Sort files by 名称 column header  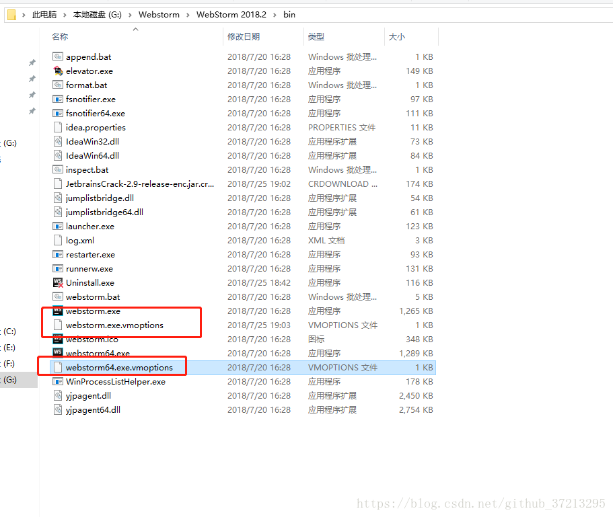(x=60, y=37)
